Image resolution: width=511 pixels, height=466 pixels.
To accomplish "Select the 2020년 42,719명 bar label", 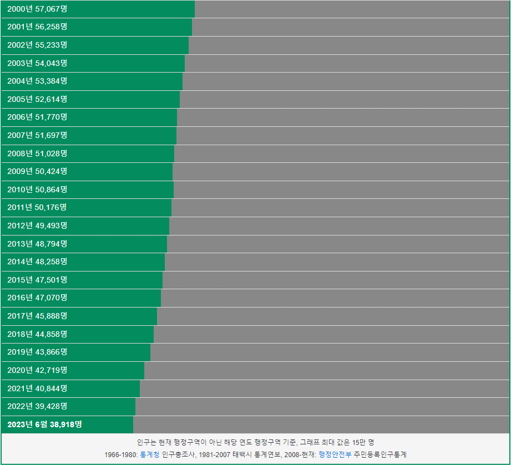I will [x=37, y=370].
